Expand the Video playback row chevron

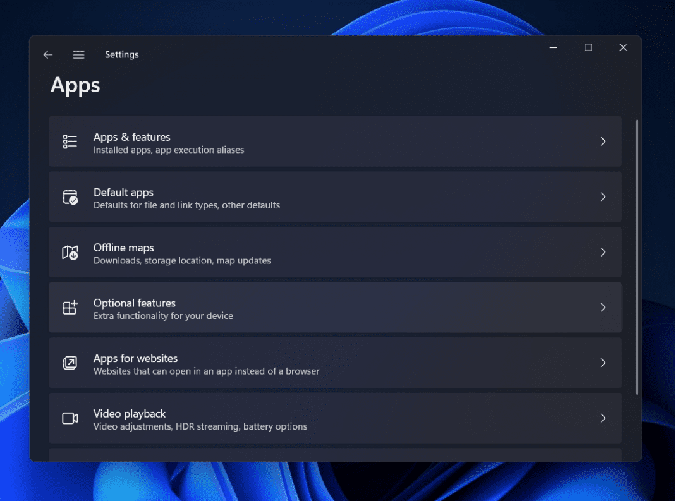pyautogui.click(x=603, y=418)
